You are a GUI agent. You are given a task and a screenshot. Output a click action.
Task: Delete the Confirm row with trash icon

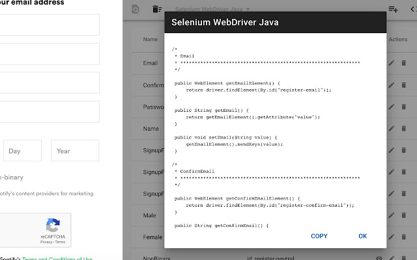[x=404, y=85]
